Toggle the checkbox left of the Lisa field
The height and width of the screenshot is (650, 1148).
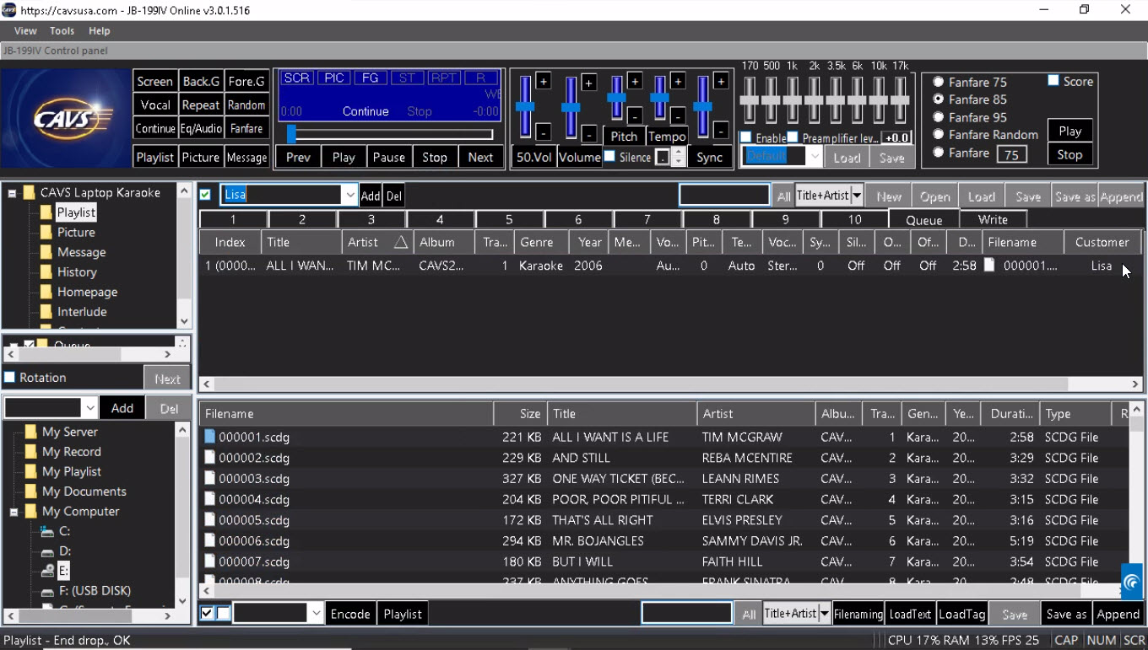tap(205, 195)
